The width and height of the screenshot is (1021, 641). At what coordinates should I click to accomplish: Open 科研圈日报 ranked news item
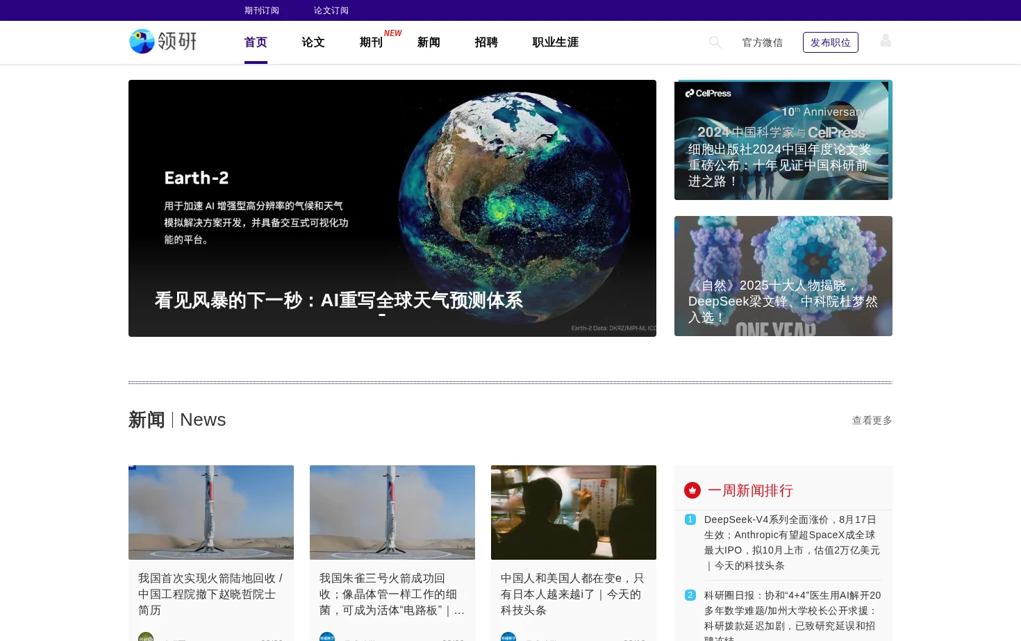[x=792, y=617]
